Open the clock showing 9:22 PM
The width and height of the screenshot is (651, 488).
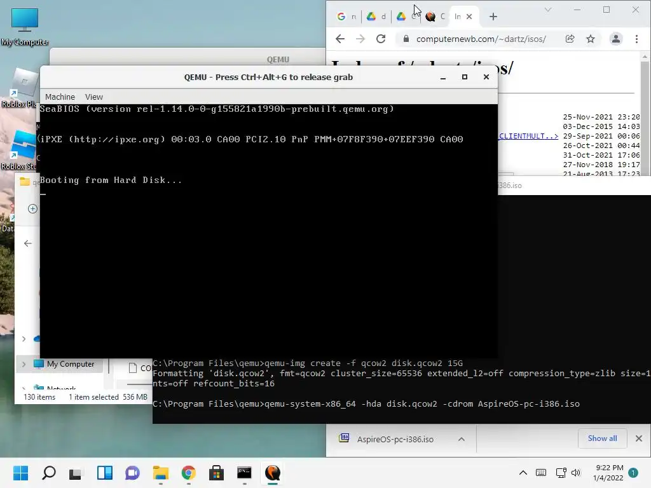[608, 473]
